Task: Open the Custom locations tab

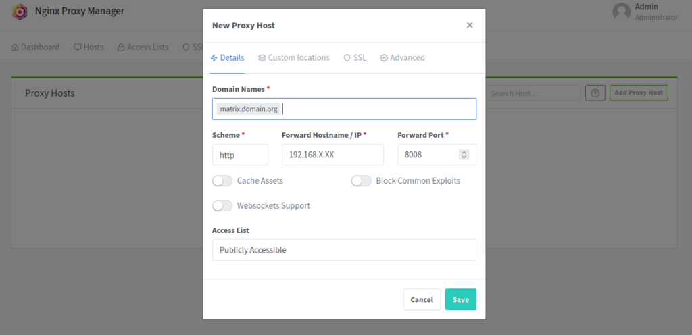Action: point(294,57)
